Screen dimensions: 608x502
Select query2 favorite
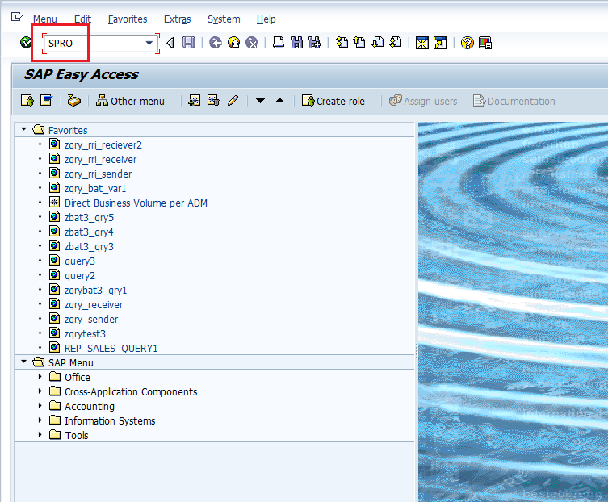tap(79, 275)
